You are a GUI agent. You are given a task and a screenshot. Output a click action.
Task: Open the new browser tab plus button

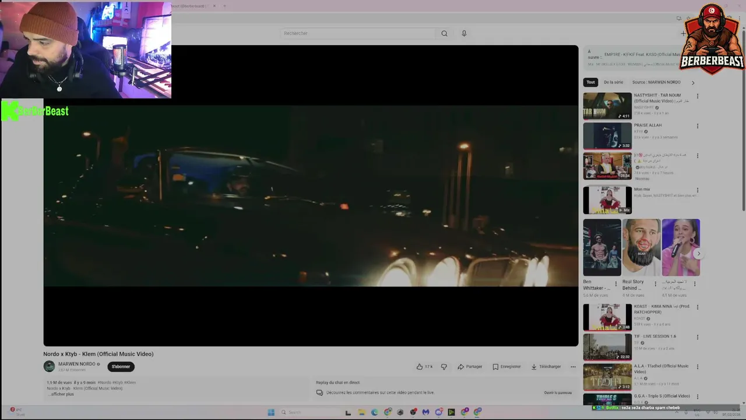[224, 6]
